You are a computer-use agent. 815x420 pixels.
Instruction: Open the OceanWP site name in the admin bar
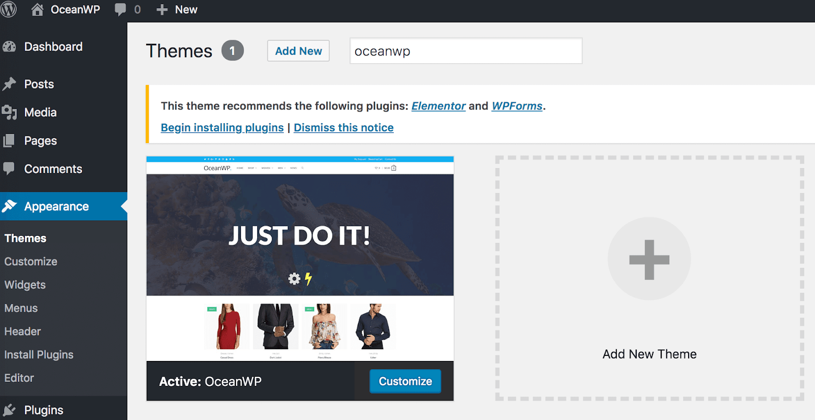coord(75,10)
